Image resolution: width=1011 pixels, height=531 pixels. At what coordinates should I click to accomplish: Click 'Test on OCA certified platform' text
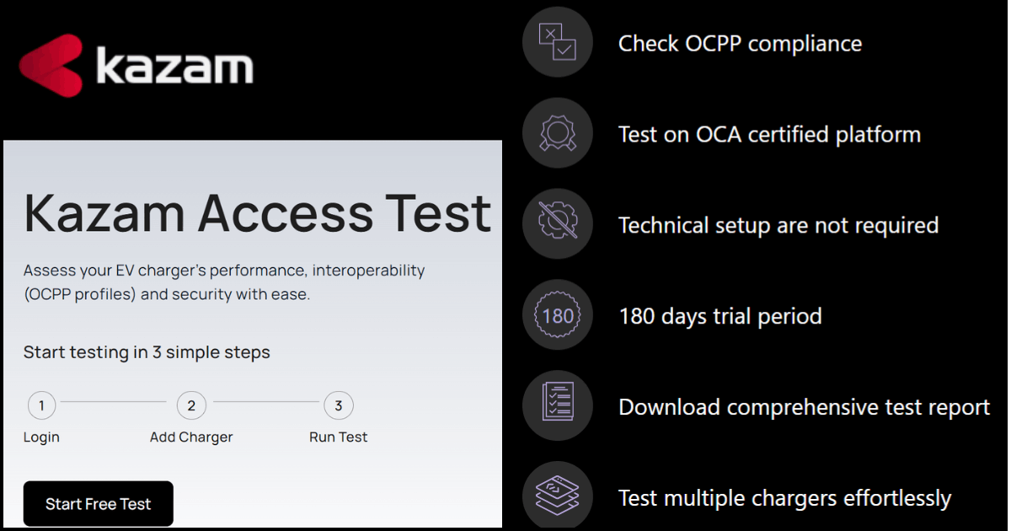[769, 134]
